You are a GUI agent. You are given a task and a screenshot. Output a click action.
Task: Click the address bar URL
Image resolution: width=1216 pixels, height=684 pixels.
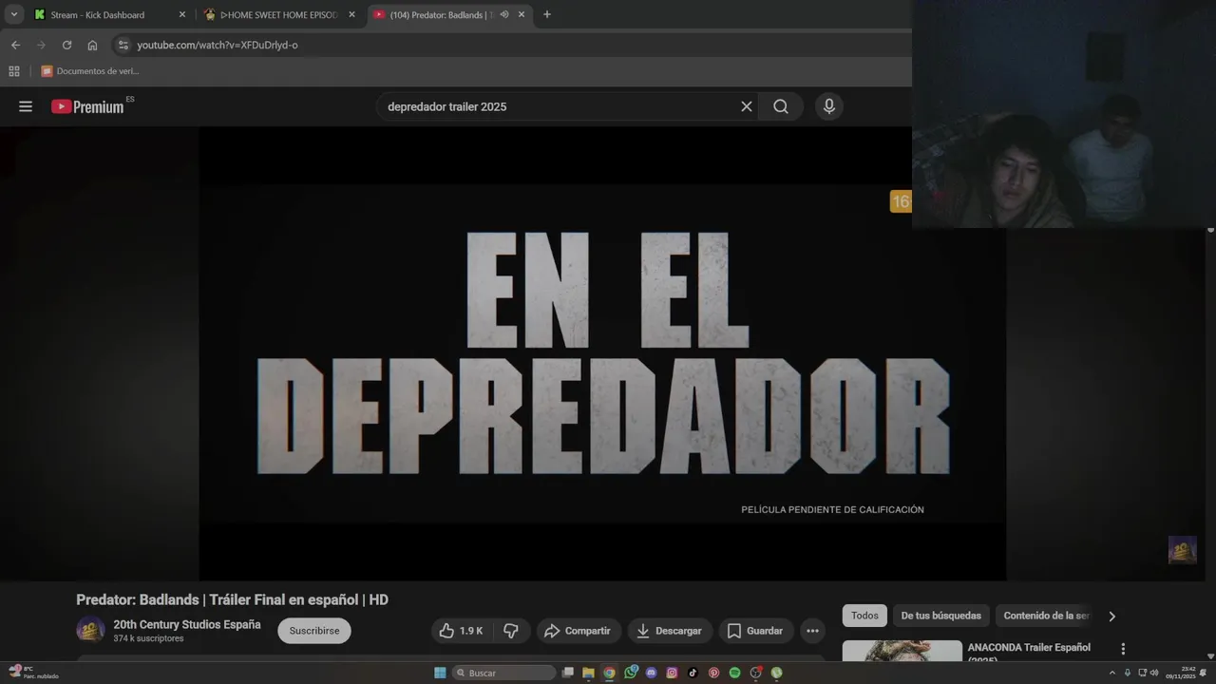point(217,45)
